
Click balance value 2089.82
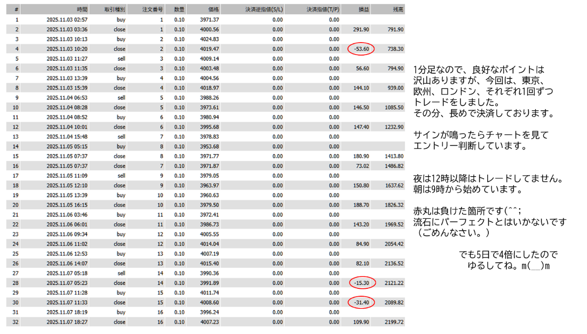point(394,302)
